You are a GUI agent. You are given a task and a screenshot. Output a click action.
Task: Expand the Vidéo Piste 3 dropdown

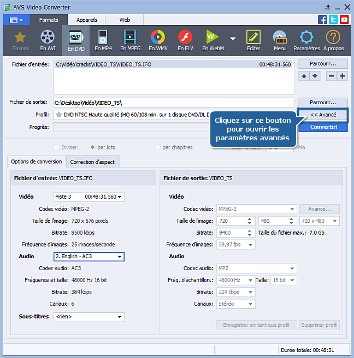(89, 196)
